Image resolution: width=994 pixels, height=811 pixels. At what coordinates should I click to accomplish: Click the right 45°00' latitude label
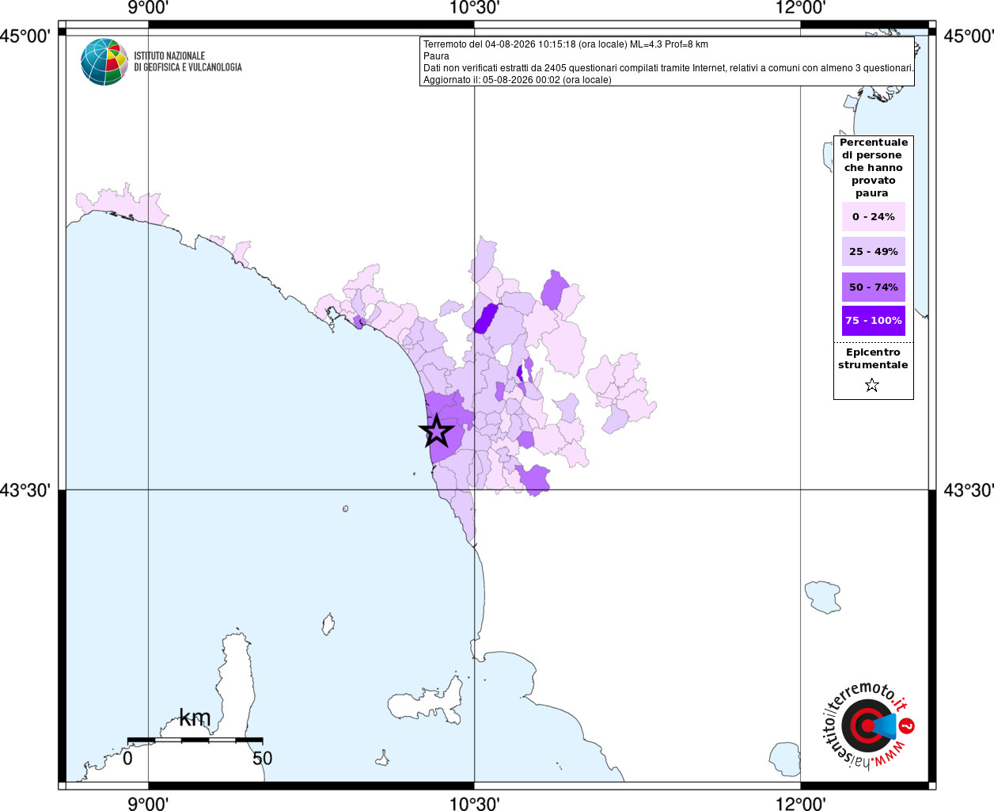968,36
